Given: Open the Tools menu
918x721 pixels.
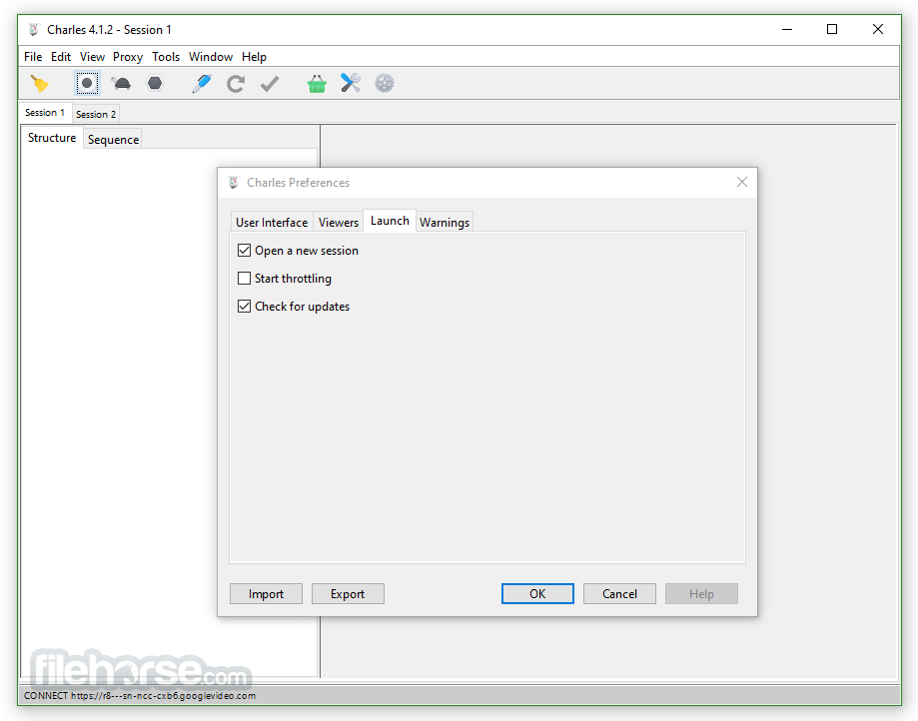Looking at the screenshot, I should click(x=166, y=57).
